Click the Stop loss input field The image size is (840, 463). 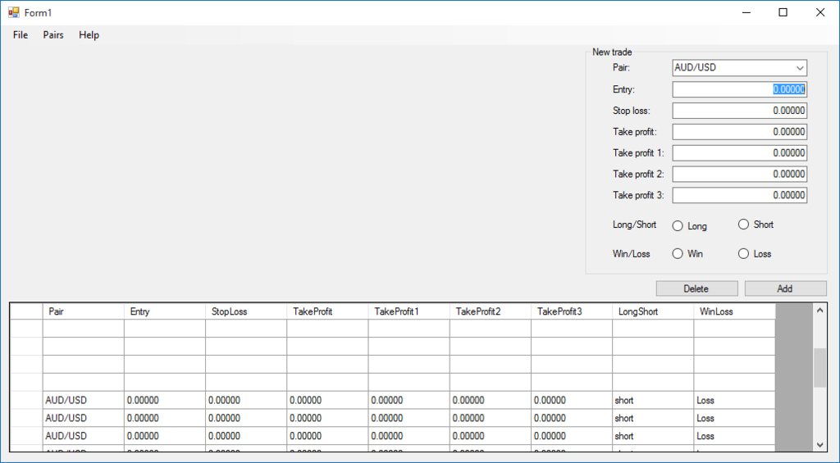(739, 111)
